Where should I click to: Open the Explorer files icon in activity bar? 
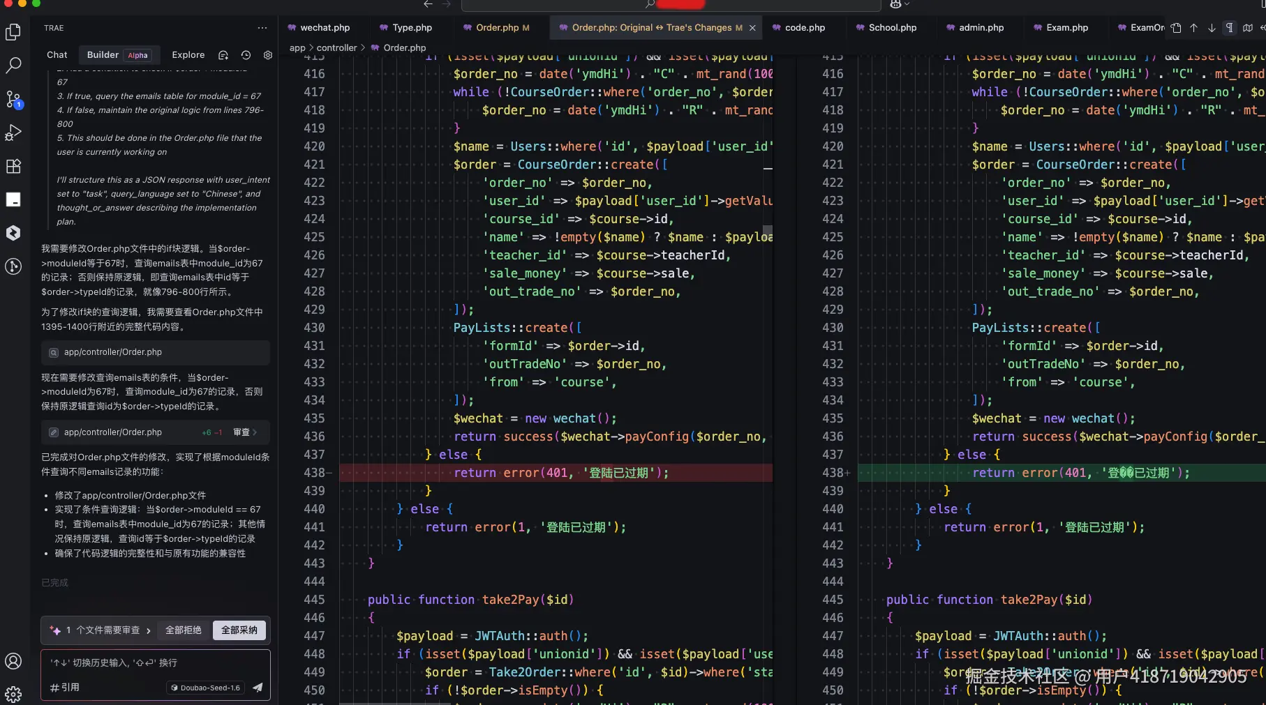(x=13, y=32)
